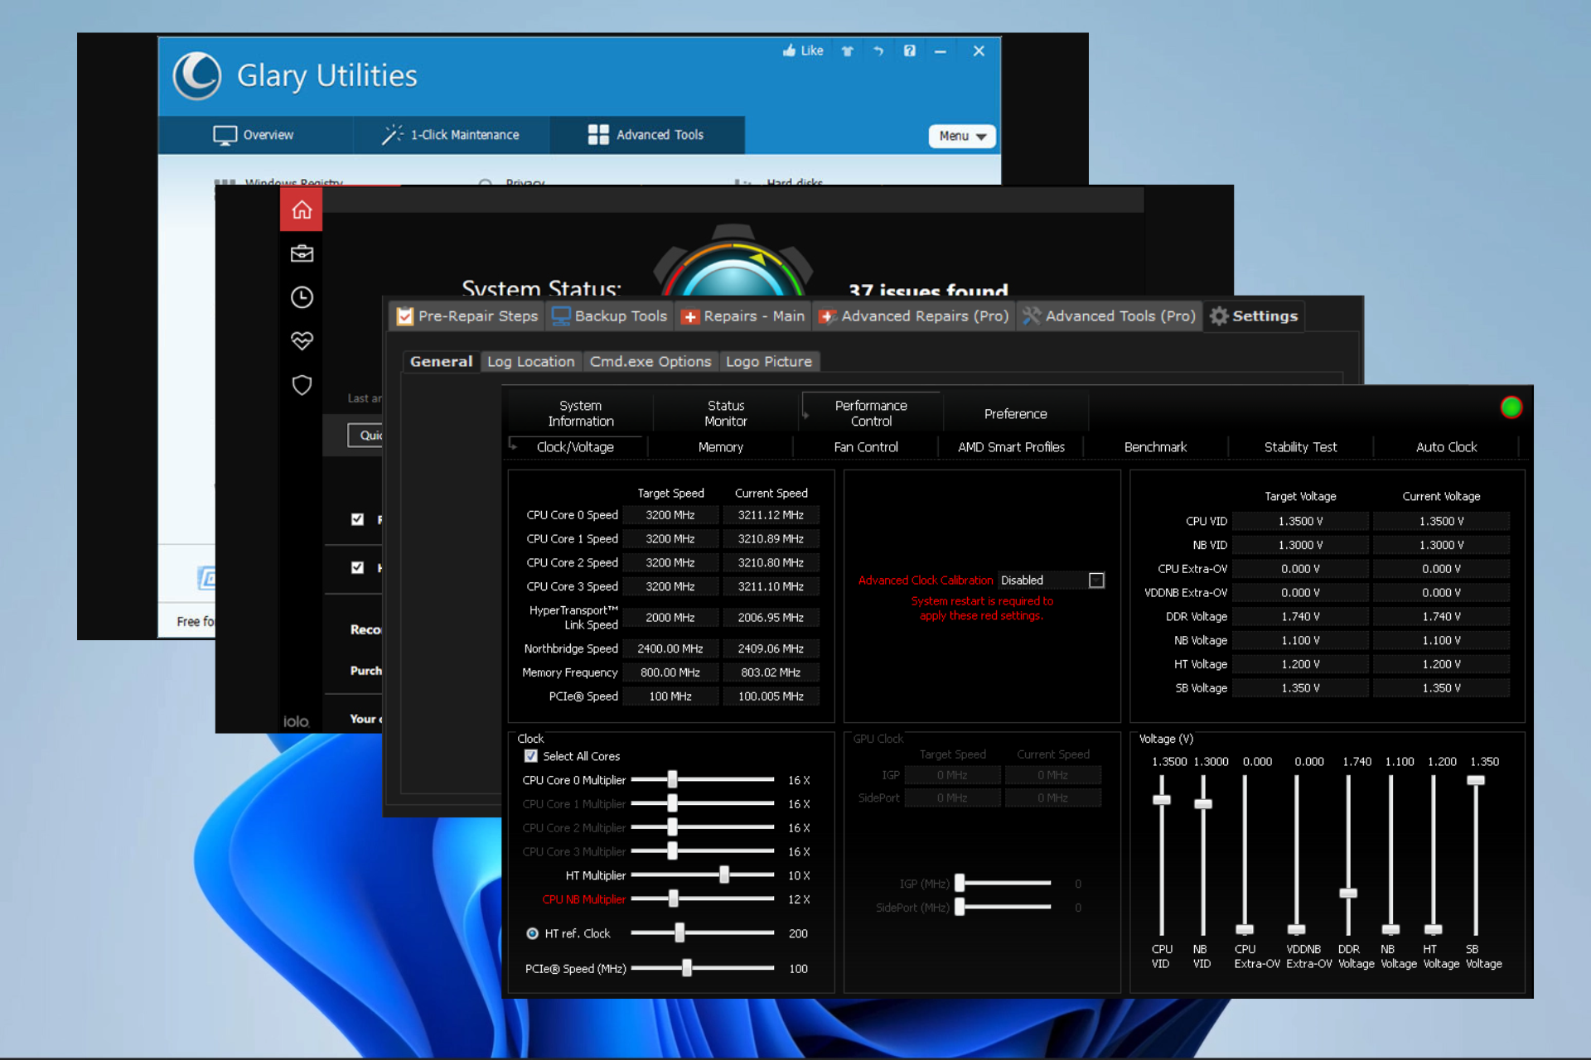
Task: Adjust the HT Voltage slider
Action: click(1433, 928)
